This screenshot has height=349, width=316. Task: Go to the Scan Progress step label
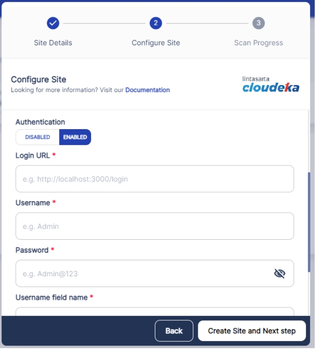(x=259, y=43)
